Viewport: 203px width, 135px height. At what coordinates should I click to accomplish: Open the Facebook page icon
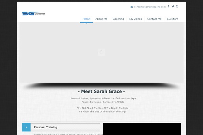(168, 6)
